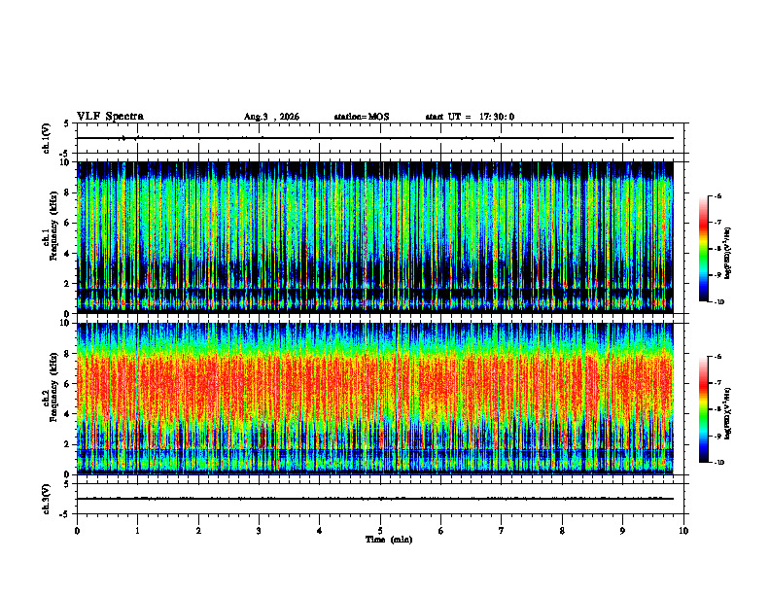
Task: Select the ch.2 "Frequency (kHz)" axis label
Action: point(54,386)
